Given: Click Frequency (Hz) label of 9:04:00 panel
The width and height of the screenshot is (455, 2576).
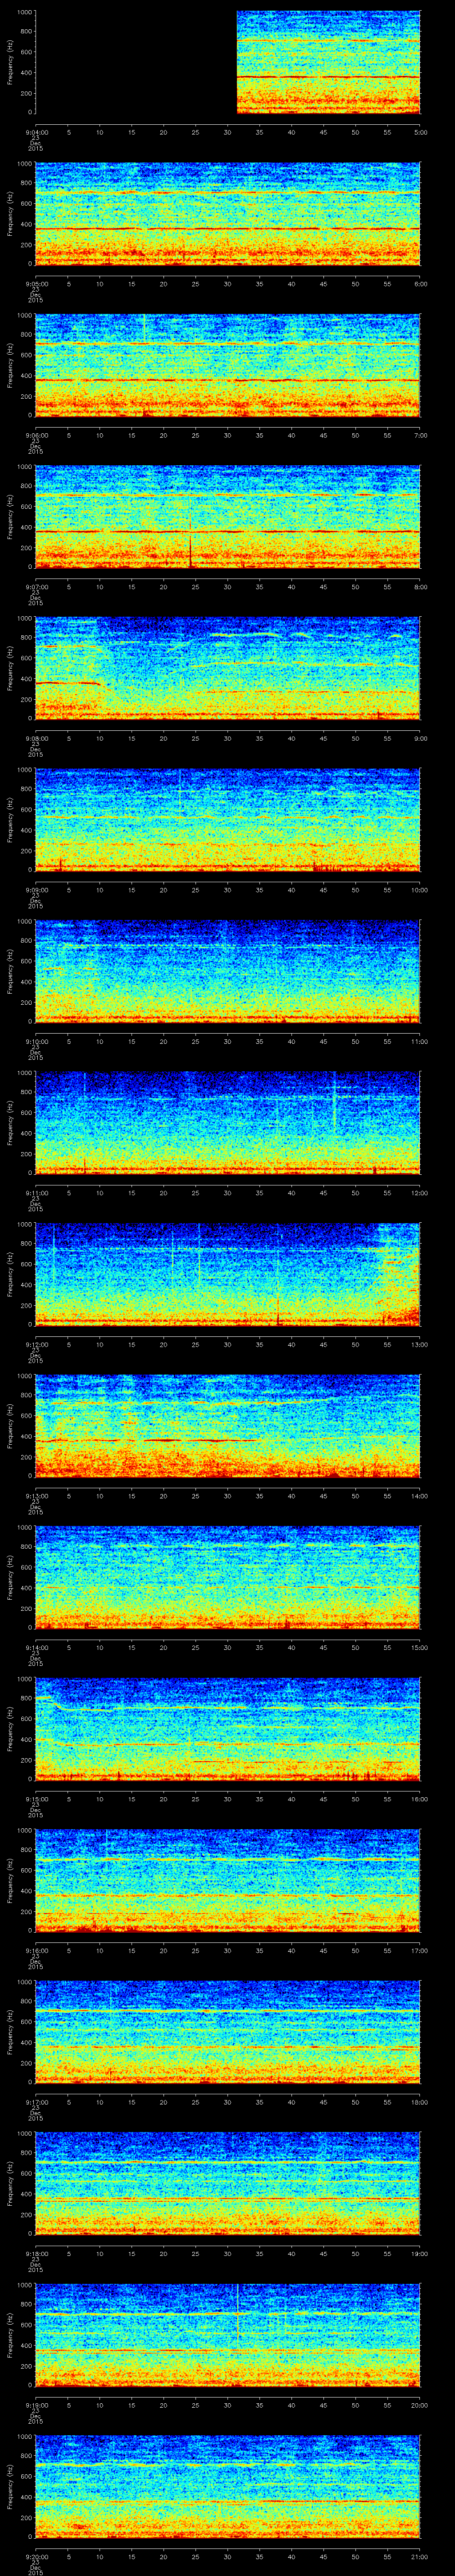Looking at the screenshot, I should (10, 63).
